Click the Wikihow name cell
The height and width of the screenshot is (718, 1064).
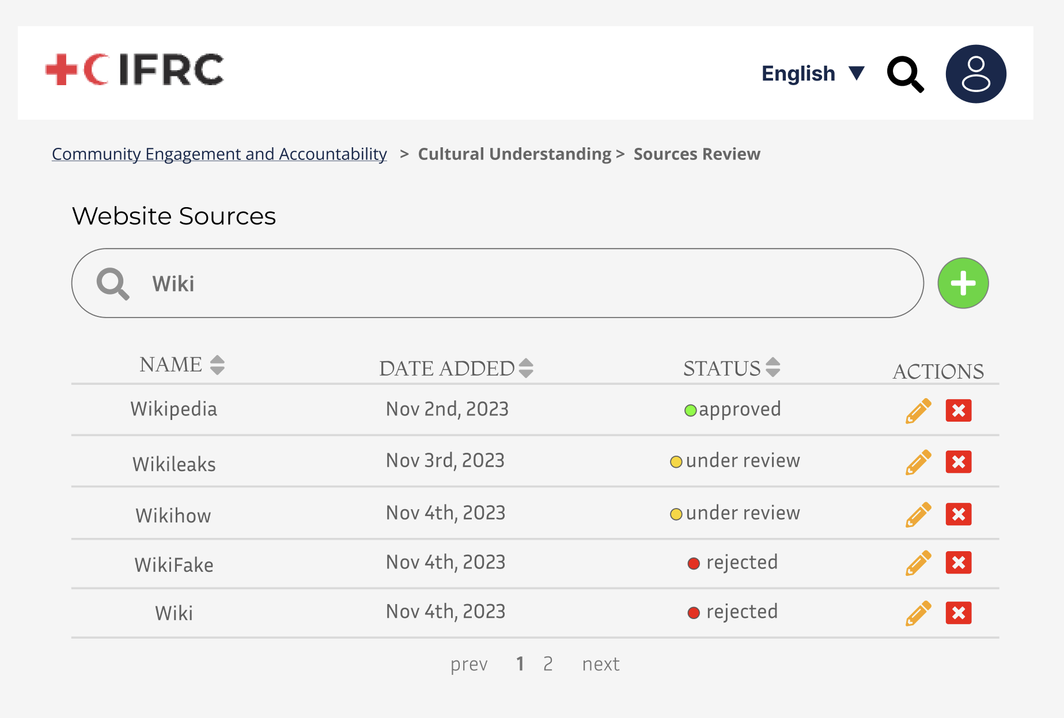click(x=173, y=515)
